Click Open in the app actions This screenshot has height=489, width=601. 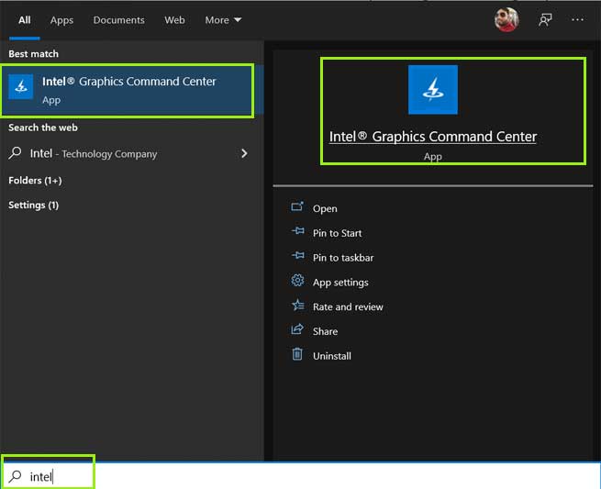click(325, 208)
